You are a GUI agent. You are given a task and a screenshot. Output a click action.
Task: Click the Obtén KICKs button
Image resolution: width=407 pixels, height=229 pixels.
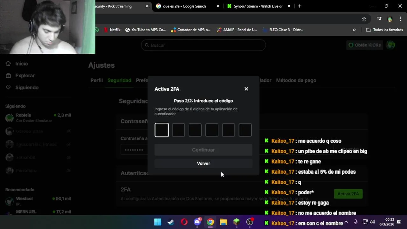365,45
